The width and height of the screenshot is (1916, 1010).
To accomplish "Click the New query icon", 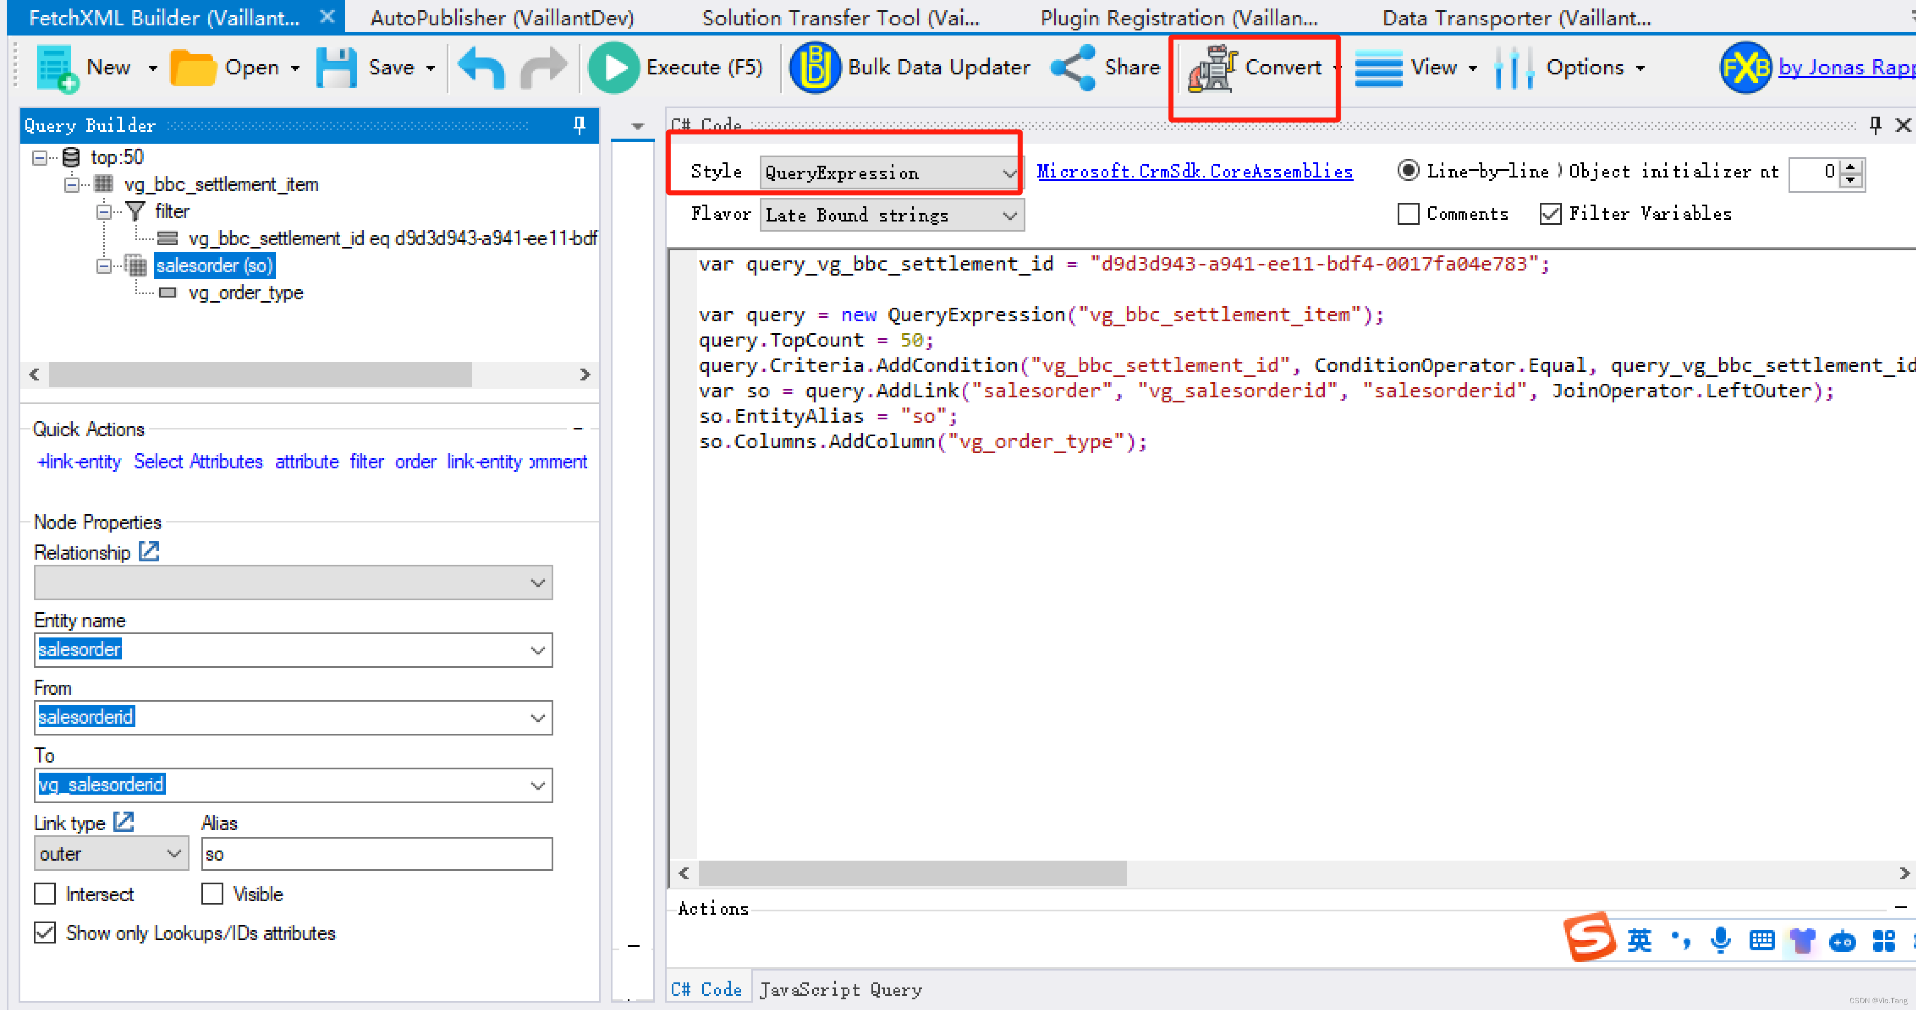I will [56, 68].
